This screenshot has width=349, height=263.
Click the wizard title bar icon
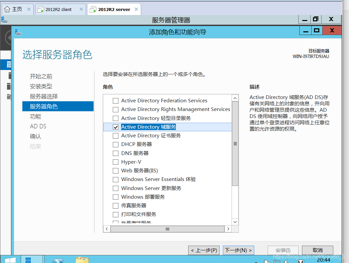point(18,32)
